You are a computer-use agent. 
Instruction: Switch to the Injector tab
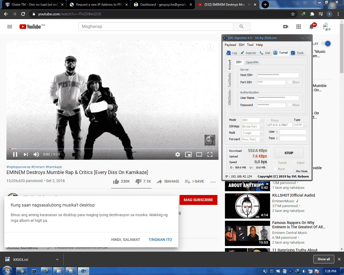point(249,53)
